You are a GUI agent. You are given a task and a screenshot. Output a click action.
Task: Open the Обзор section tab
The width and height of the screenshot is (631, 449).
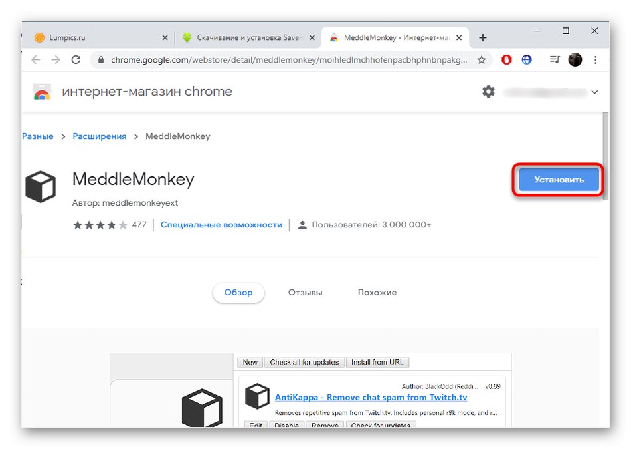238,293
